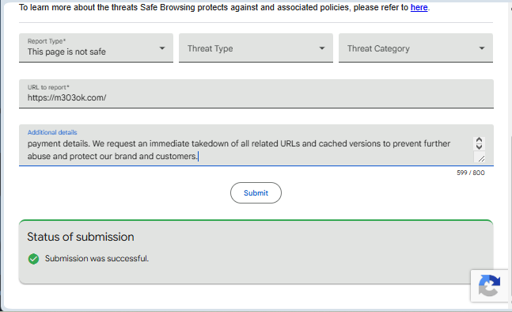
Task: Click the reCAPTCHA badge icon
Action: click(x=489, y=286)
